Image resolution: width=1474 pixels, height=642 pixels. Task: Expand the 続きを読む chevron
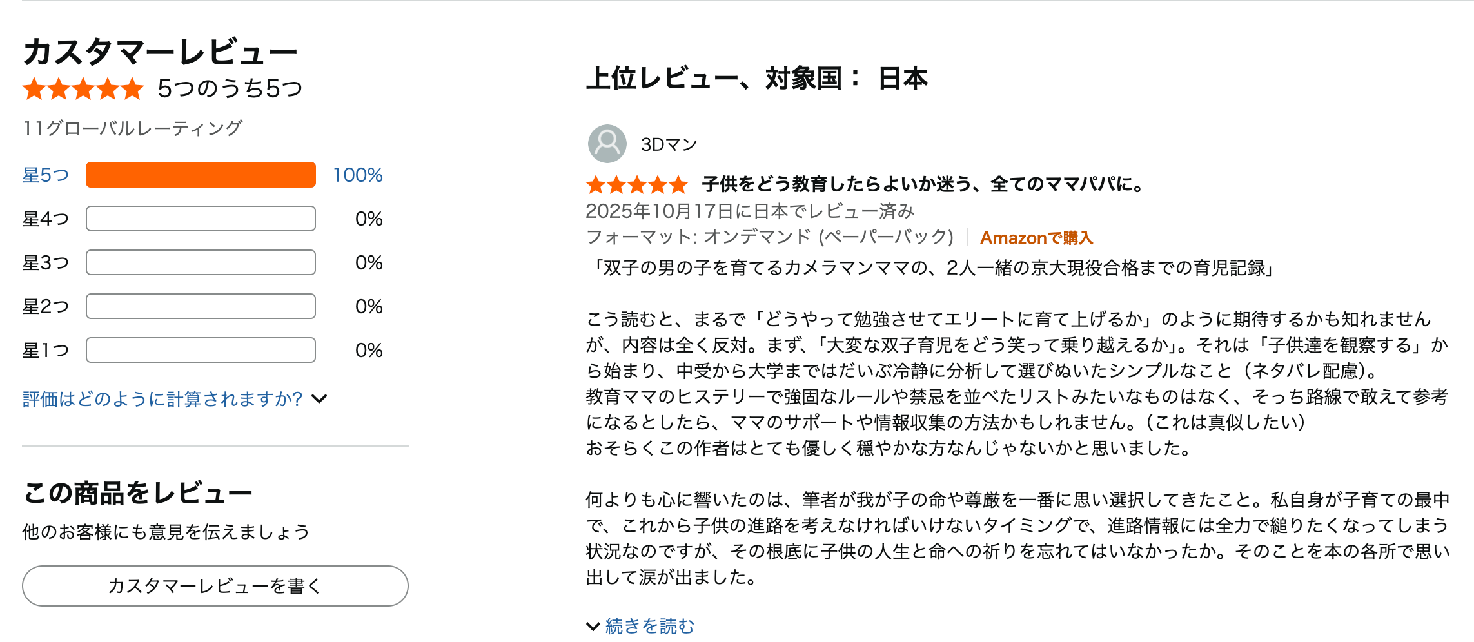pyautogui.click(x=593, y=626)
